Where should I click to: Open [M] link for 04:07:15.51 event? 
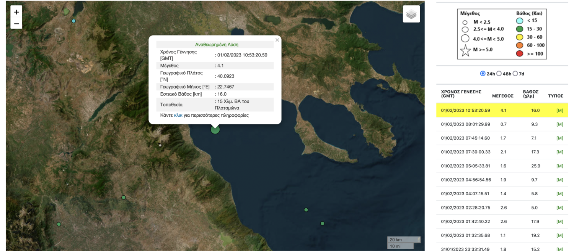[560, 194]
